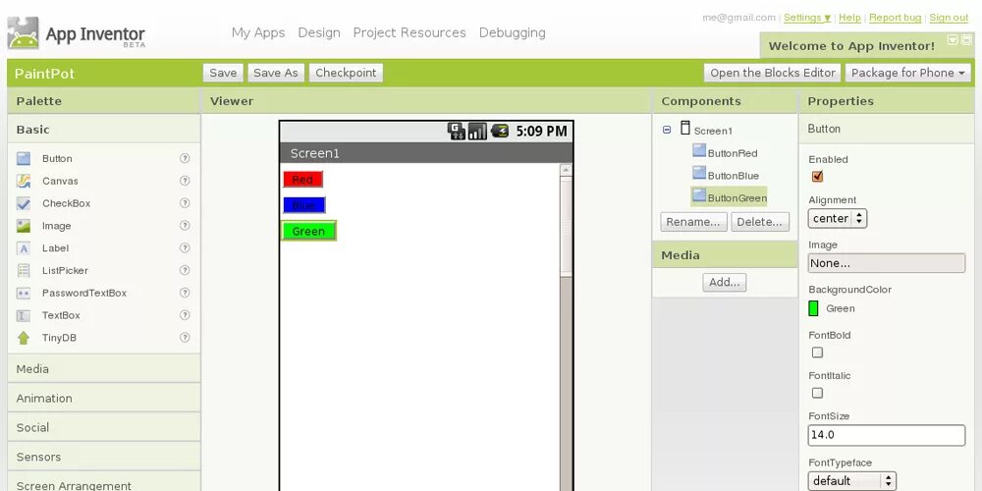Click the ButtonBlue component icon
Image resolution: width=982 pixels, height=491 pixels.
pyautogui.click(x=699, y=173)
